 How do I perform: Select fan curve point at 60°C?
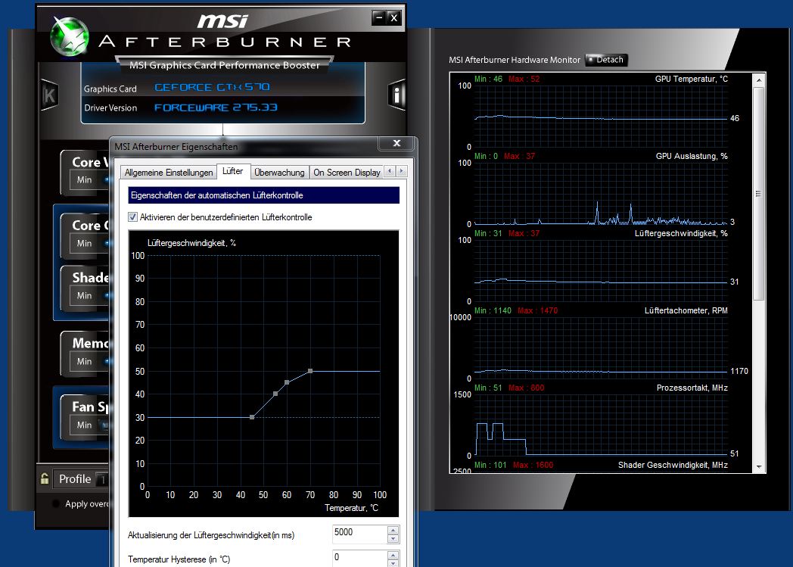pos(287,382)
